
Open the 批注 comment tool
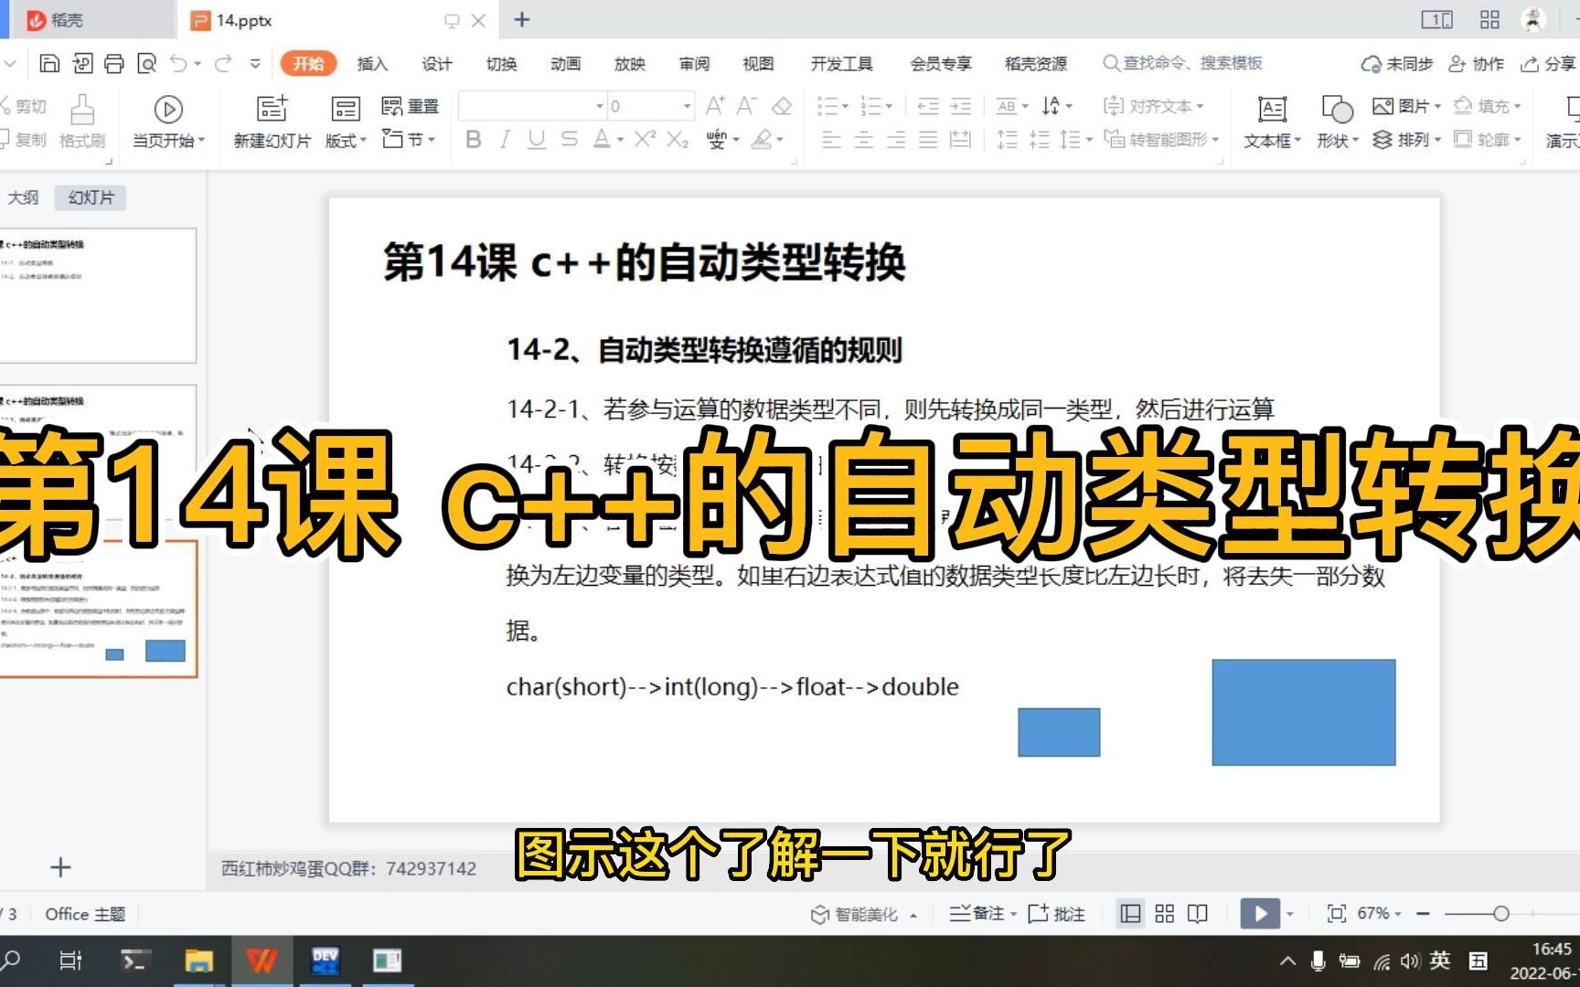pyautogui.click(x=1058, y=913)
